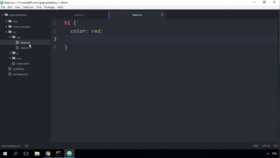Viewport: 280px width, 158px height.
Task: Click the package.json file icon
Action: coord(10,74)
